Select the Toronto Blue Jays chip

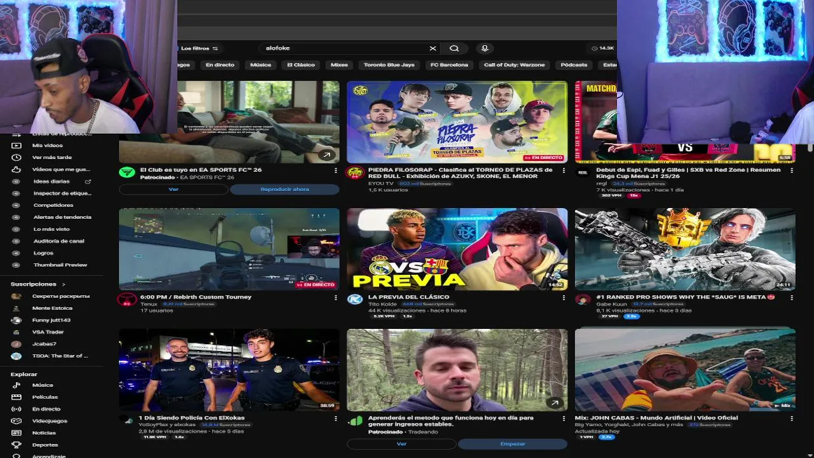(389, 65)
